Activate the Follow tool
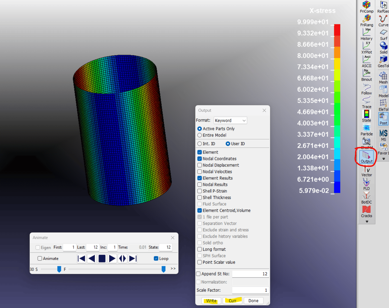Image resolution: width=389 pixels, height=308 pixels. point(366,89)
